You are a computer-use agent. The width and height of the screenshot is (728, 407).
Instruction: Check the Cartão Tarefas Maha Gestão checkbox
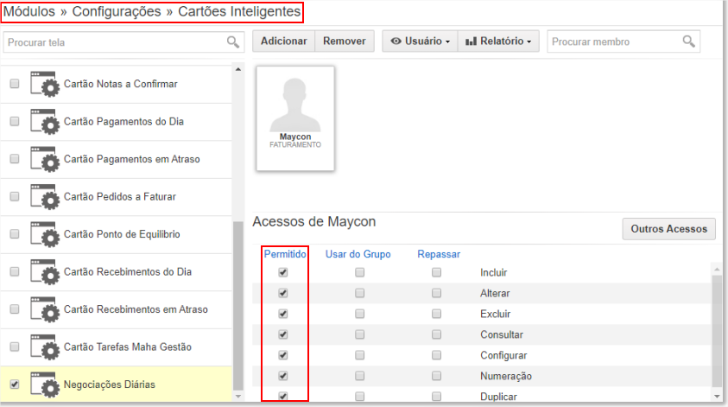(15, 347)
